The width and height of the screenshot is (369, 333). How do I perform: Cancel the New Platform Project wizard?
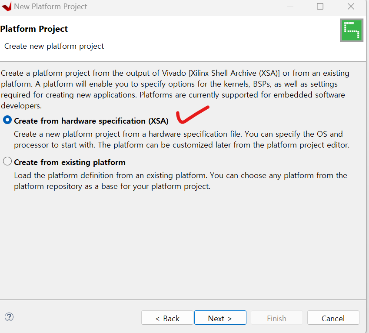[x=333, y=318]
